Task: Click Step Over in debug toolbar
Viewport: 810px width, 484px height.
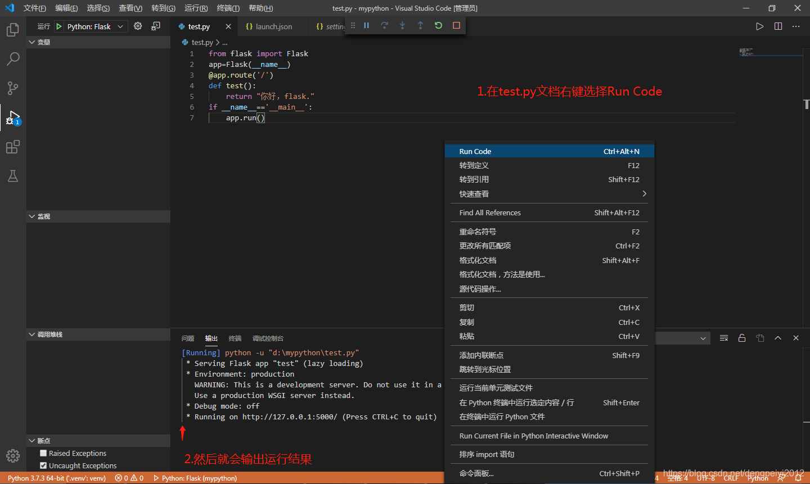Action: (385, 25)
